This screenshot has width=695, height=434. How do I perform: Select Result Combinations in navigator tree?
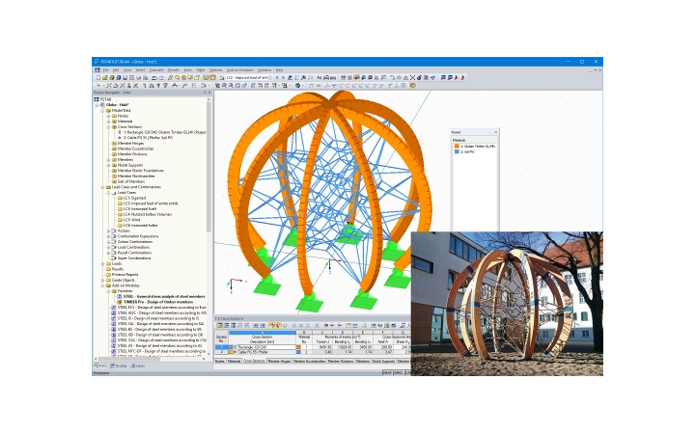click(x=134, y=253)
